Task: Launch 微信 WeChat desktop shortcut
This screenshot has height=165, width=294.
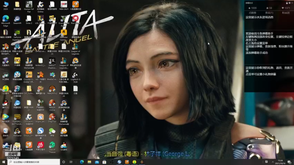Action: (52, 132)
